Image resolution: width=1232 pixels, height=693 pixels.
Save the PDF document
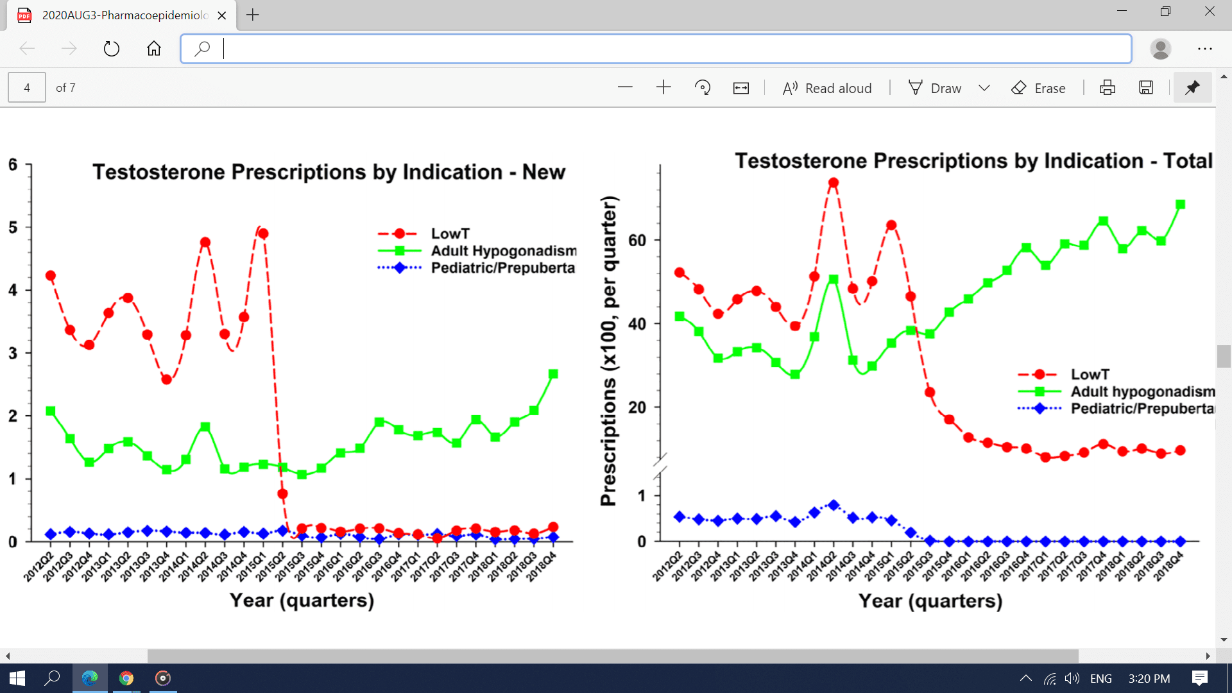click(x=1146, y=88)
